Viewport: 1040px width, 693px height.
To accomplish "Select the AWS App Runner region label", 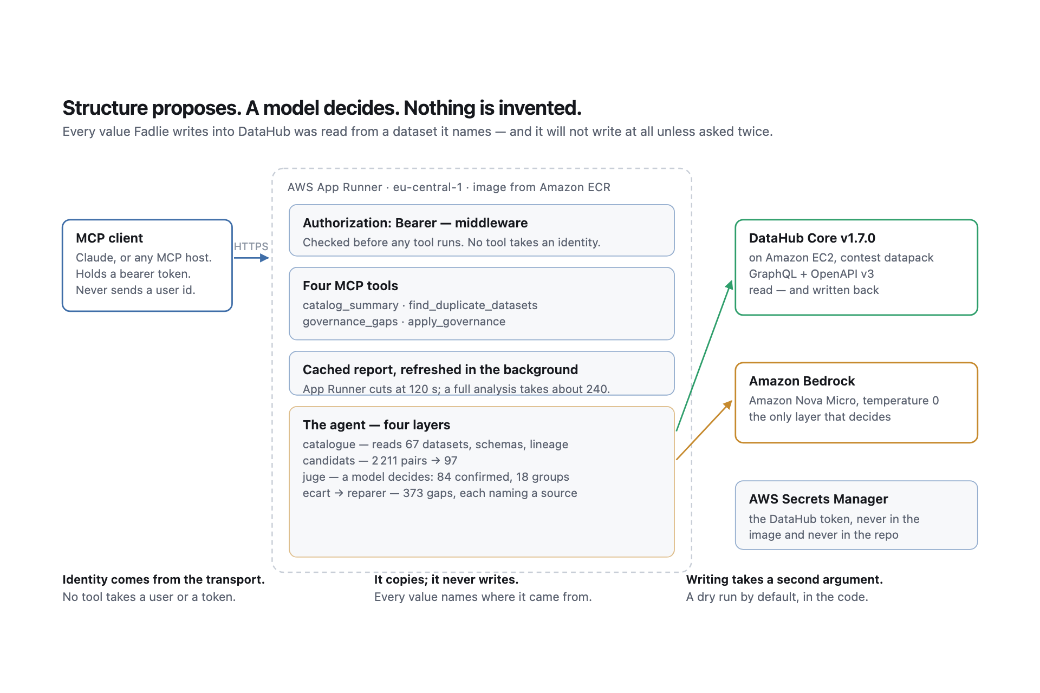I will [x=449, y=187].
